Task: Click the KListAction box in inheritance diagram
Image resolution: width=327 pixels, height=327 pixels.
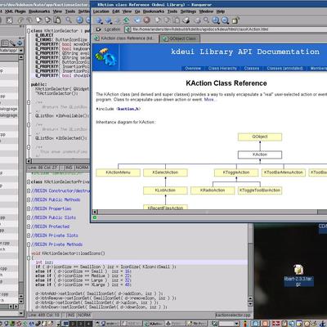Action: 165,190
